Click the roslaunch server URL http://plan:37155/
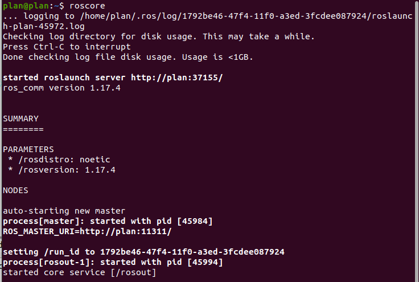419x282 pixels. point(176,77)
